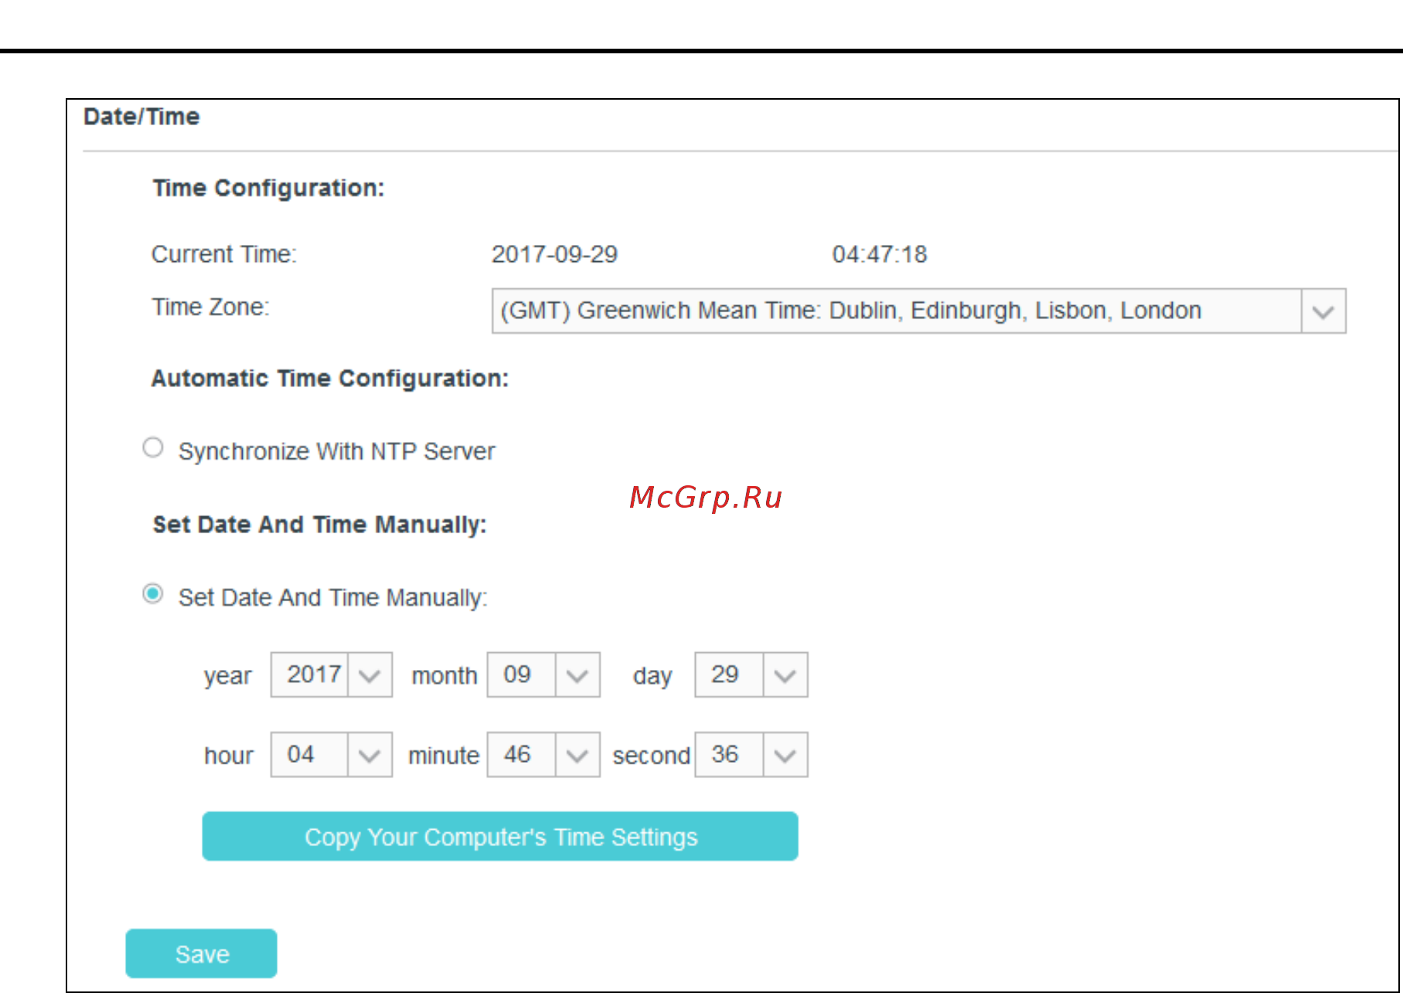1403x993 pixels.
Task: Click the Date/Time panel title
Action: (x=141, y=117)
